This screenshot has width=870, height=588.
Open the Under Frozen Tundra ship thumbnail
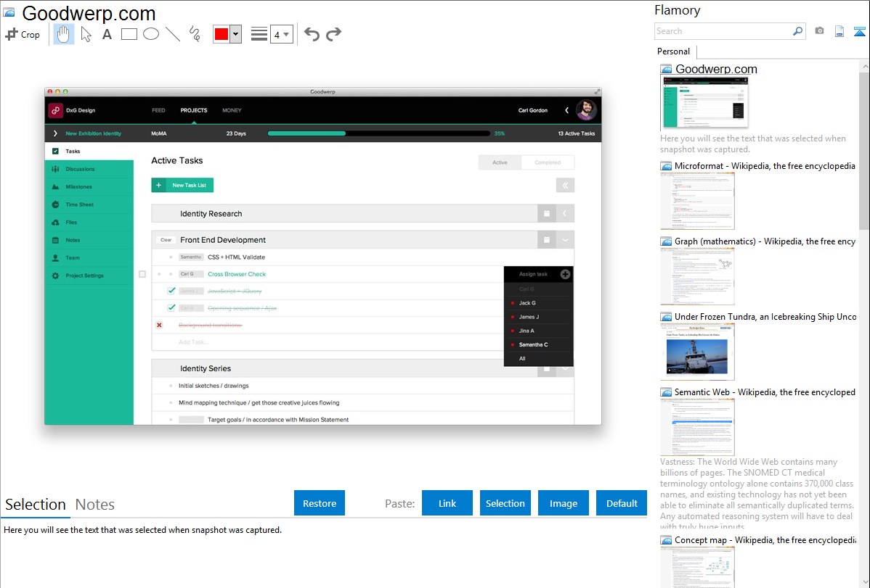(x=697, y=352)
